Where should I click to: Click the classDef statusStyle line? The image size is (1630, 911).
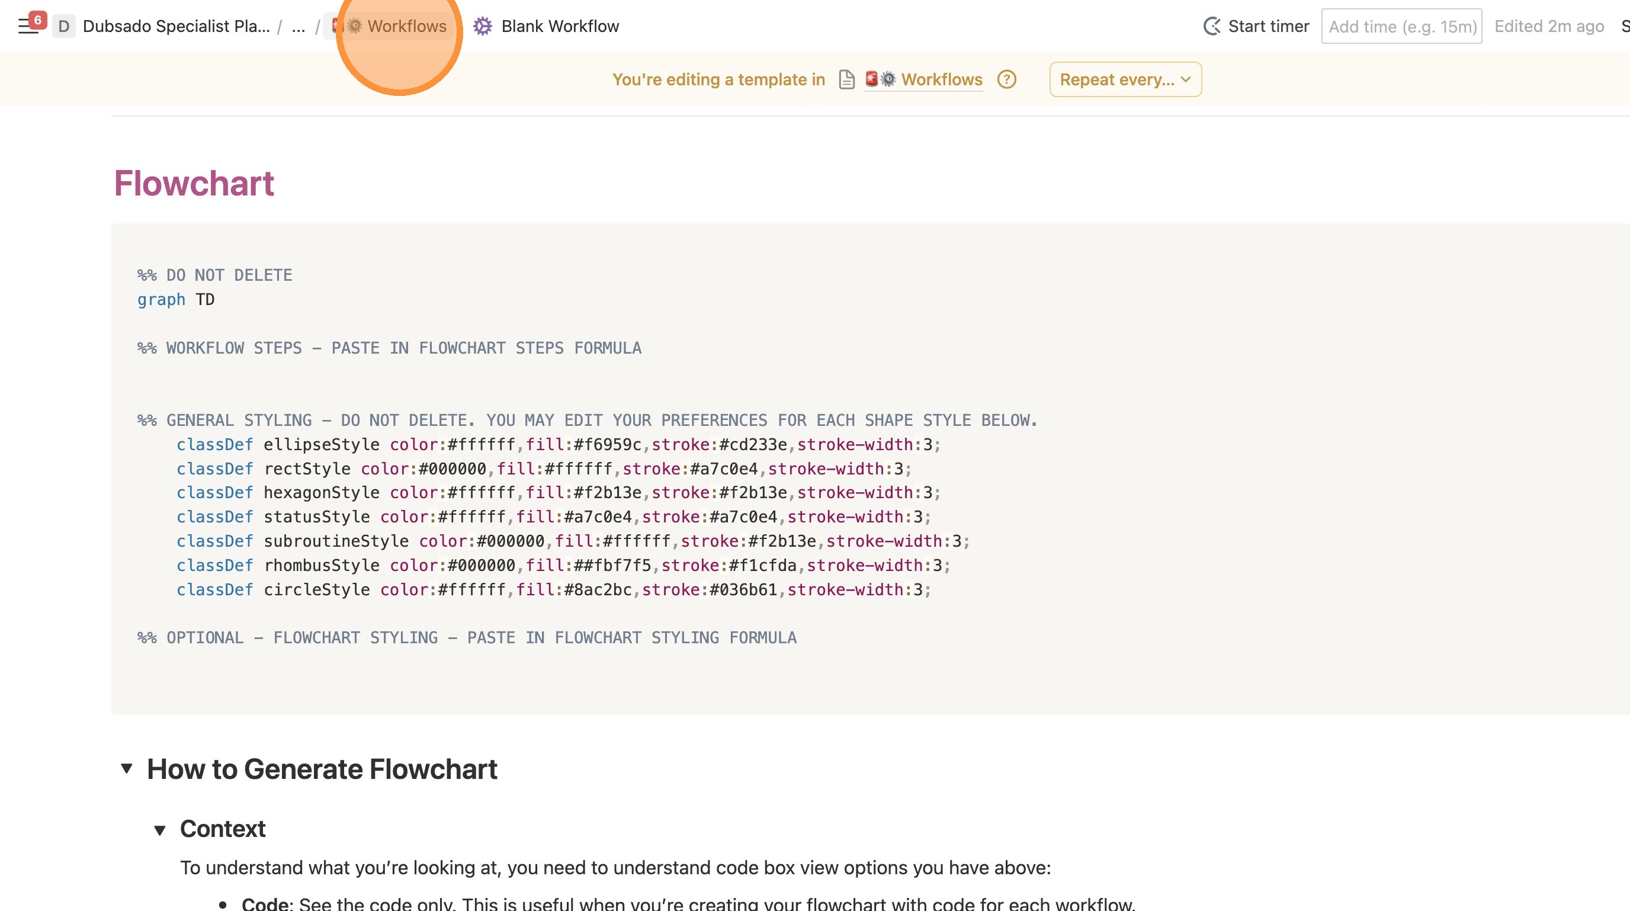(x=554, y=517)
